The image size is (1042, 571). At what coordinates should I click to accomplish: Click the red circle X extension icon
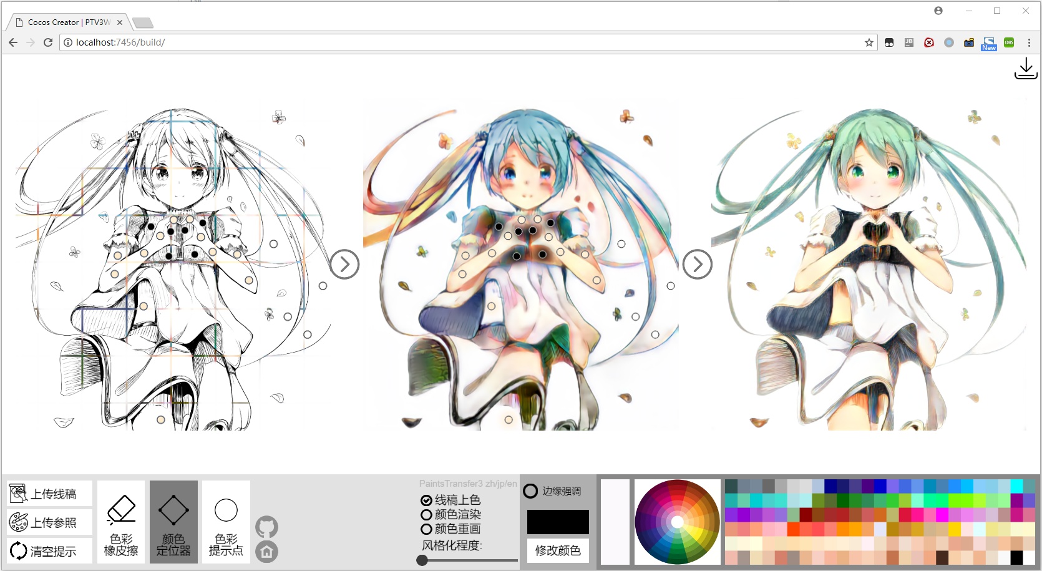point(929,42)
